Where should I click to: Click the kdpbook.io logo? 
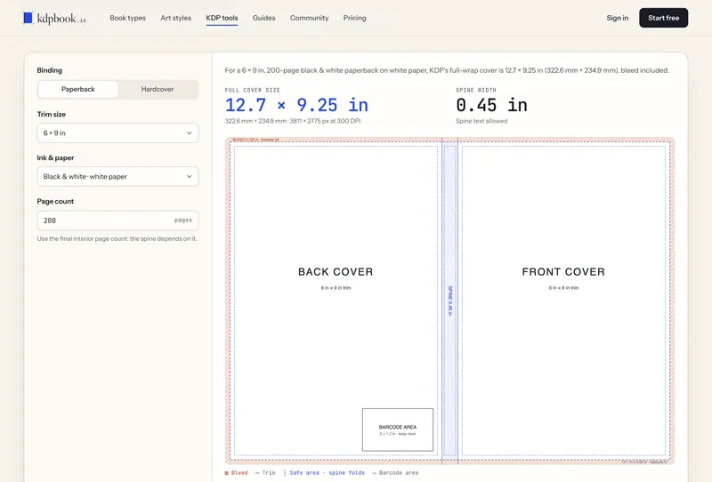(x=54, y=18)
